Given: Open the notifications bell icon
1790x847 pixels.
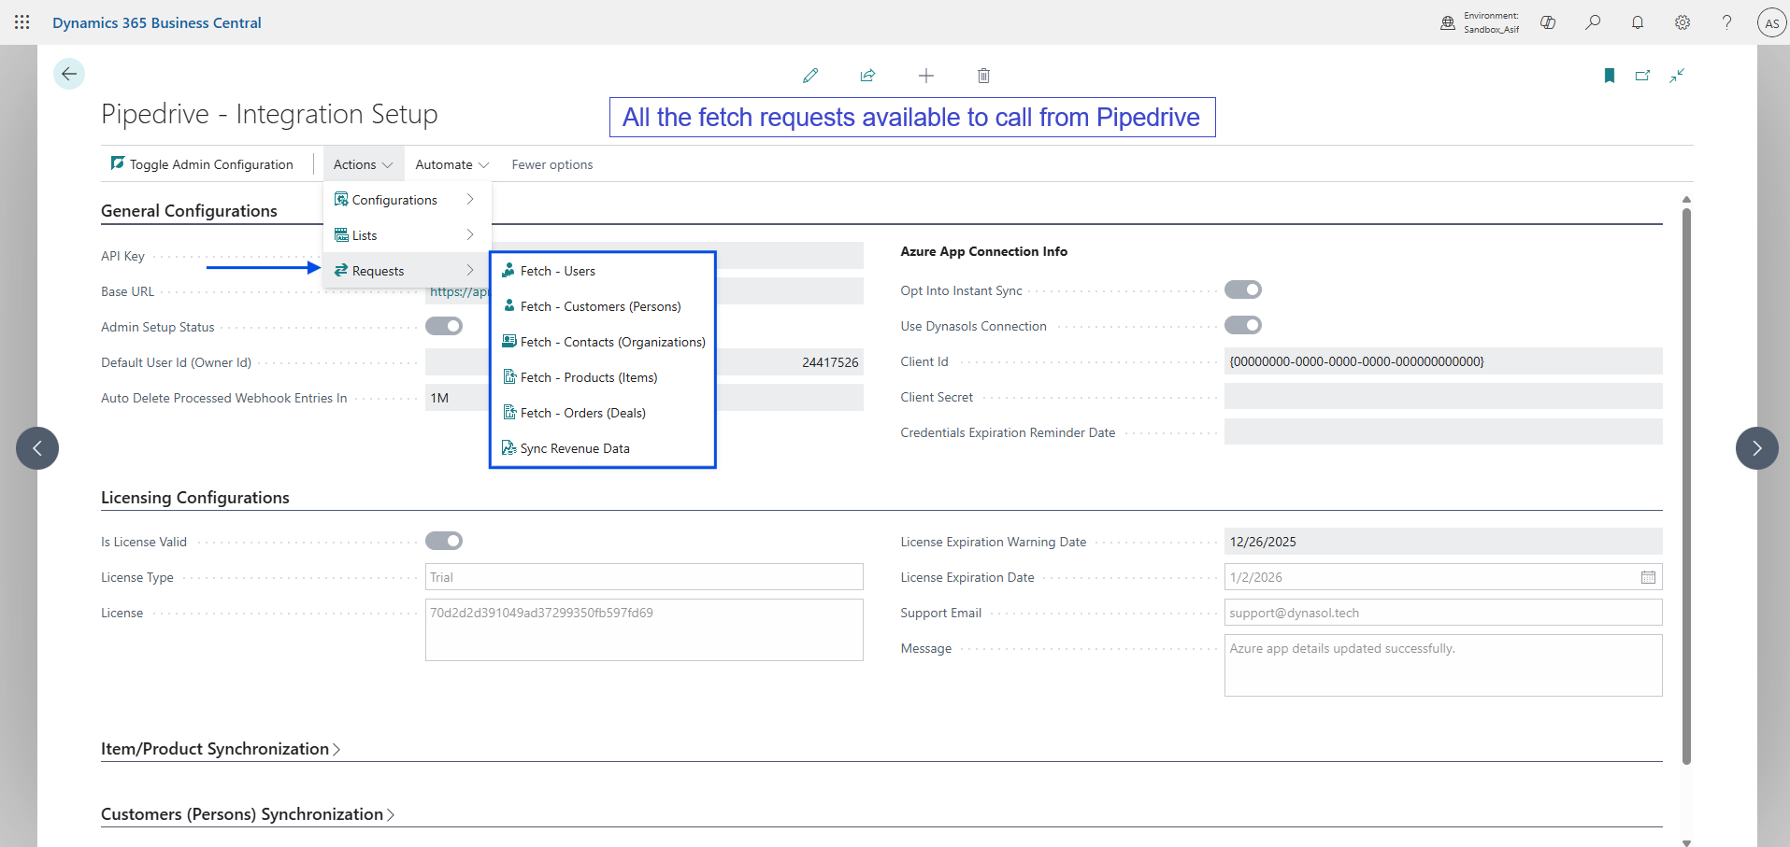Looking at the screenshot, I should point(1637,22).
